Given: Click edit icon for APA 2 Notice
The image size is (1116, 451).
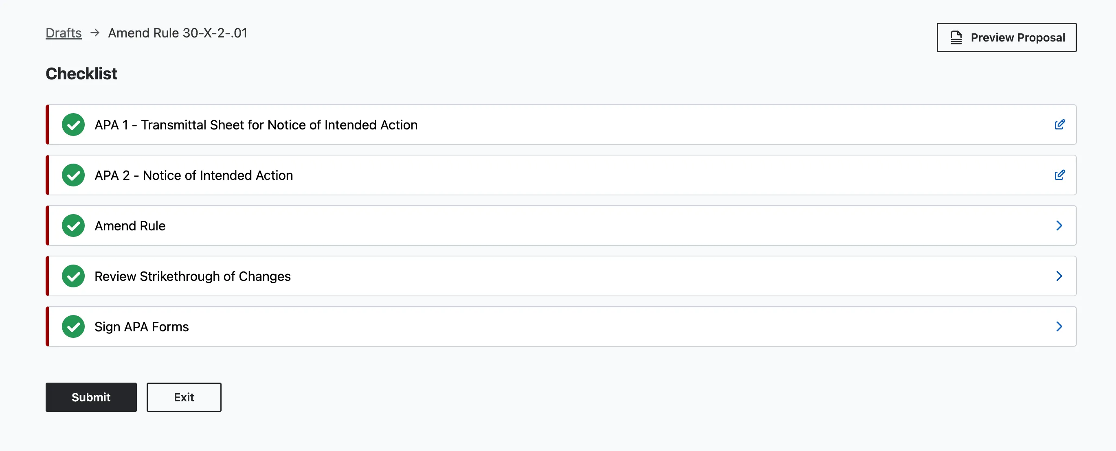Looking at the screenshot, I should tap(1059, 175).
